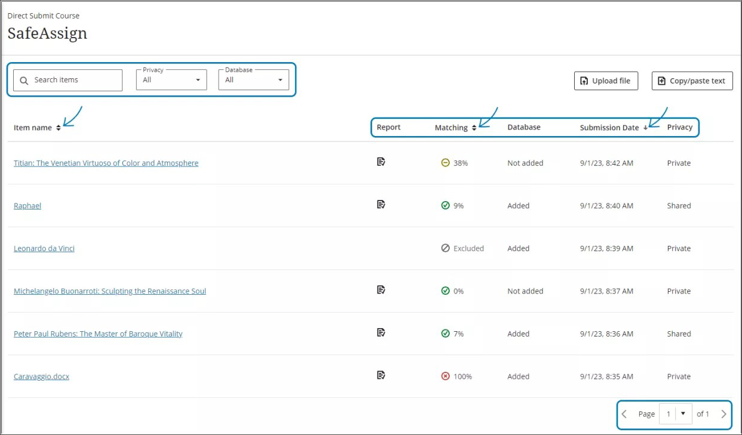Click date 9/1/23, 8:35 AM
The height and width of the screenshot is (435, 742).
[606, 377]
